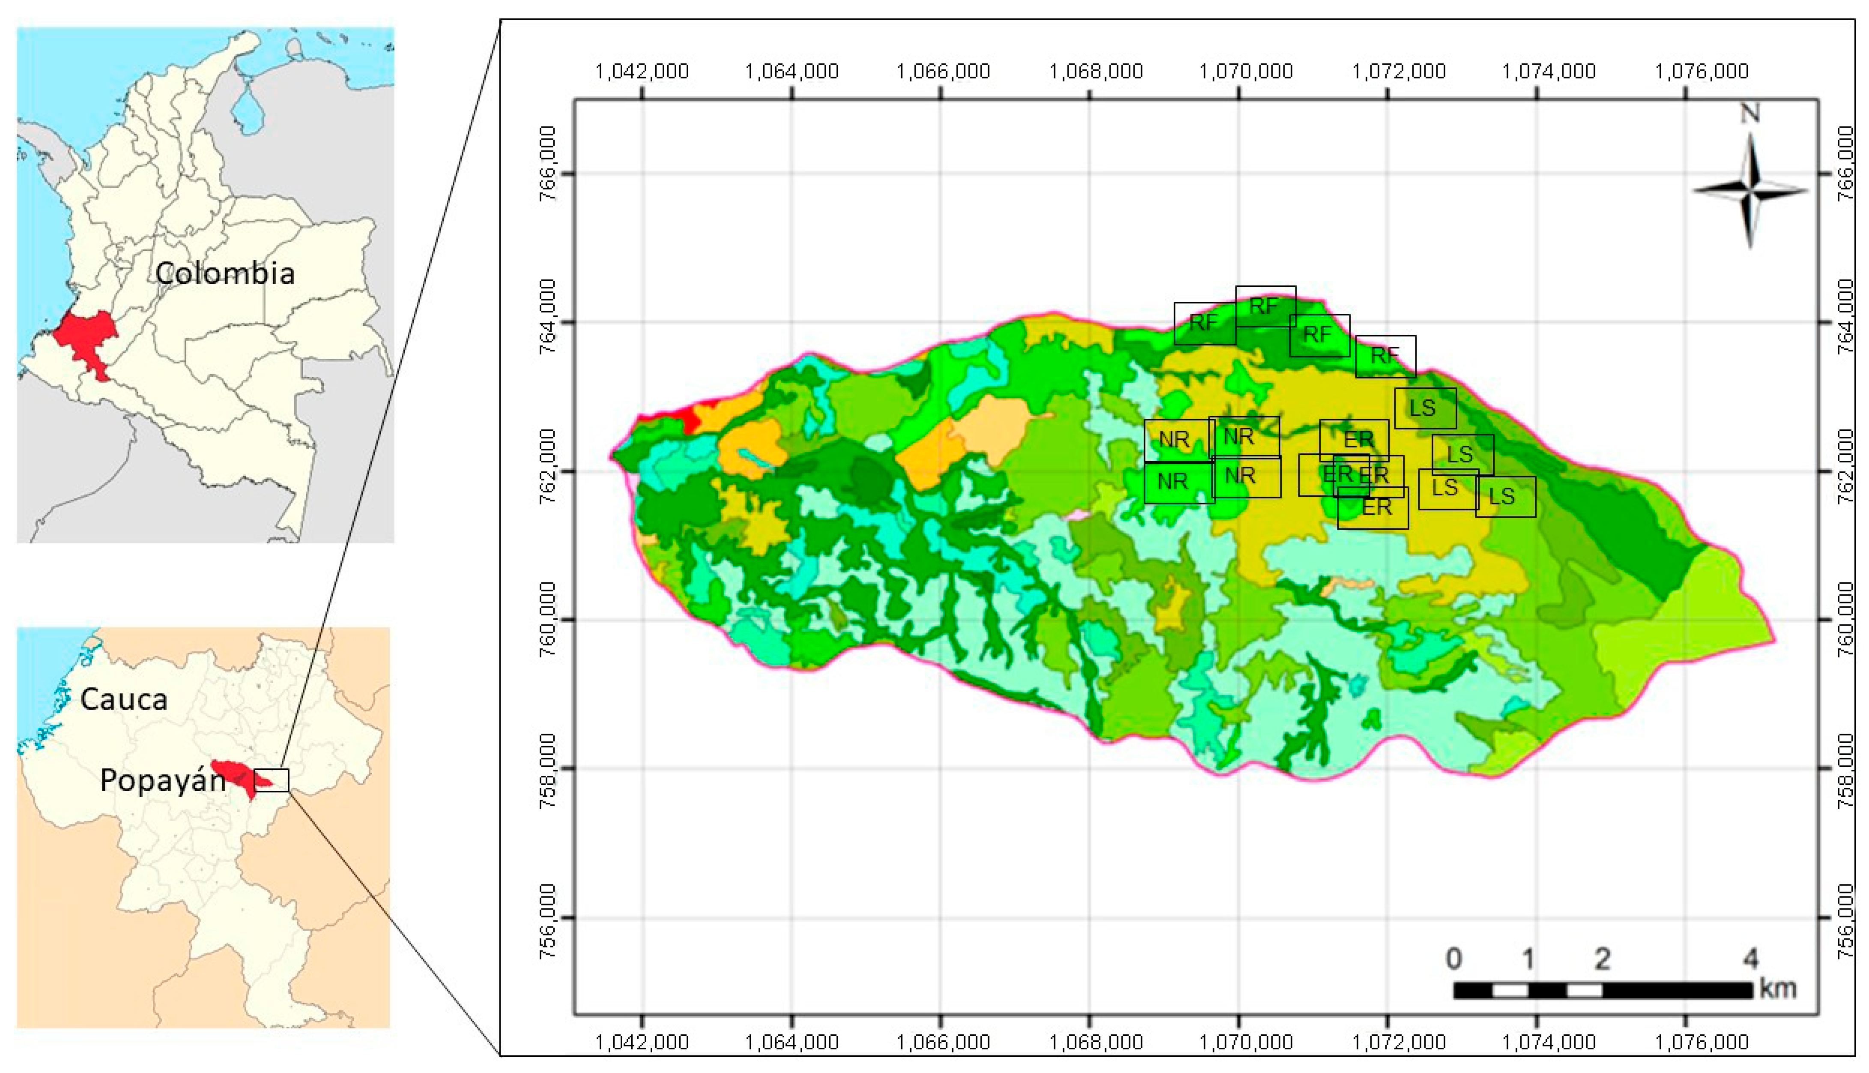Click the 756,000 label on left axis
The width and height of the screenshot is (1869, 1073).
click(x=548, y=922)
